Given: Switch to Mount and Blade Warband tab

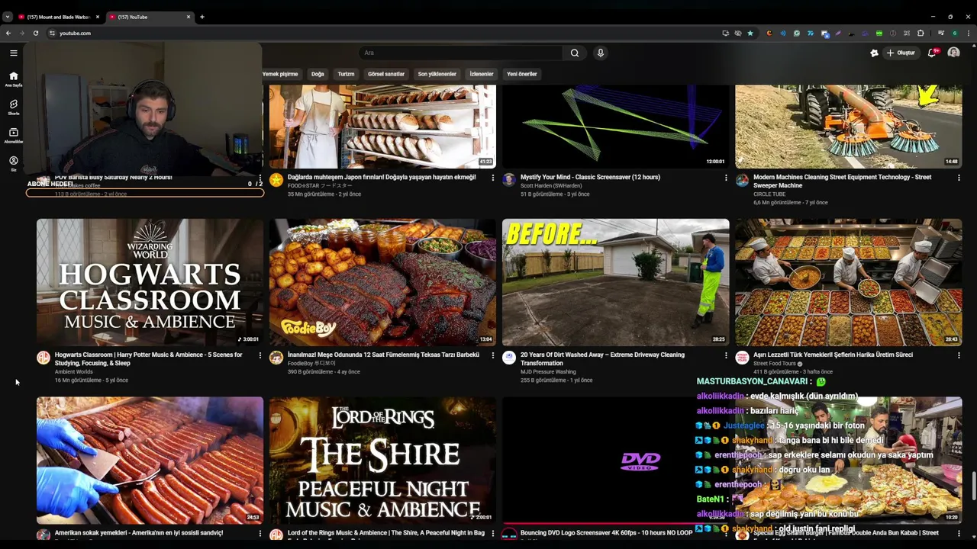Looking at the screenshot, I should [59, 17].
